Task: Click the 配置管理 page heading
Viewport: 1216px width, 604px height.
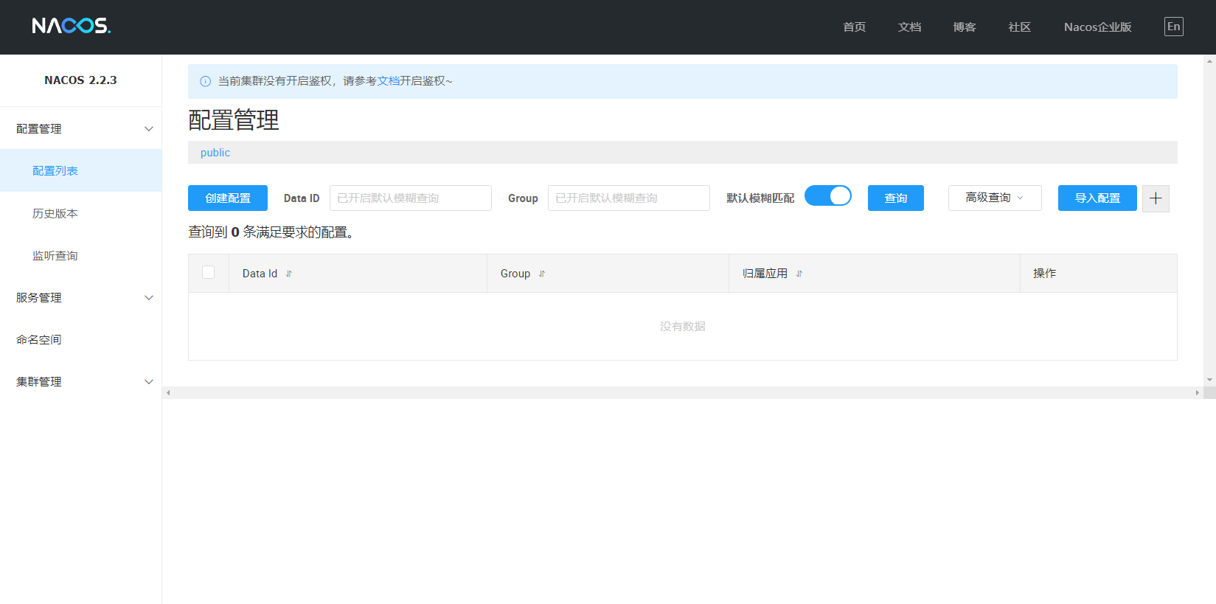Action: pyautogui.click(x=234, y=120)
